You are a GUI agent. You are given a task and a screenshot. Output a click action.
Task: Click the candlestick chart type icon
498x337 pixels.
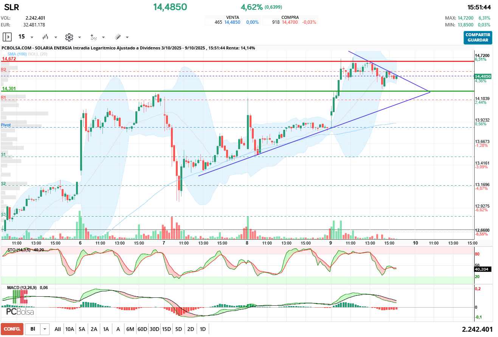point(46,37)
